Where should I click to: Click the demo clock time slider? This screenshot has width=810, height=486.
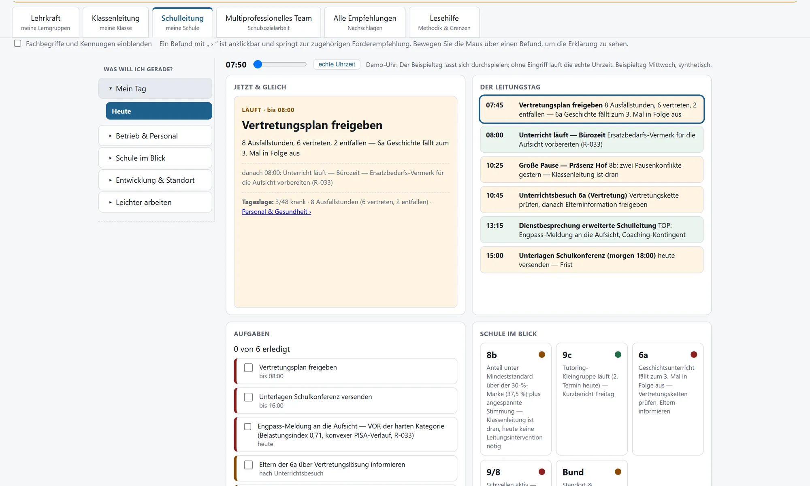tap(280, 64)
